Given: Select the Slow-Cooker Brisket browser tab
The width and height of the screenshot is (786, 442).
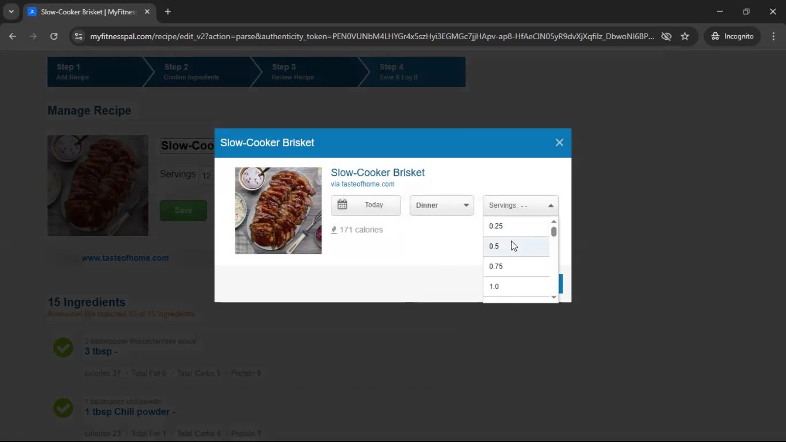Looking at the screenshot, I should (x=88, y=12).
